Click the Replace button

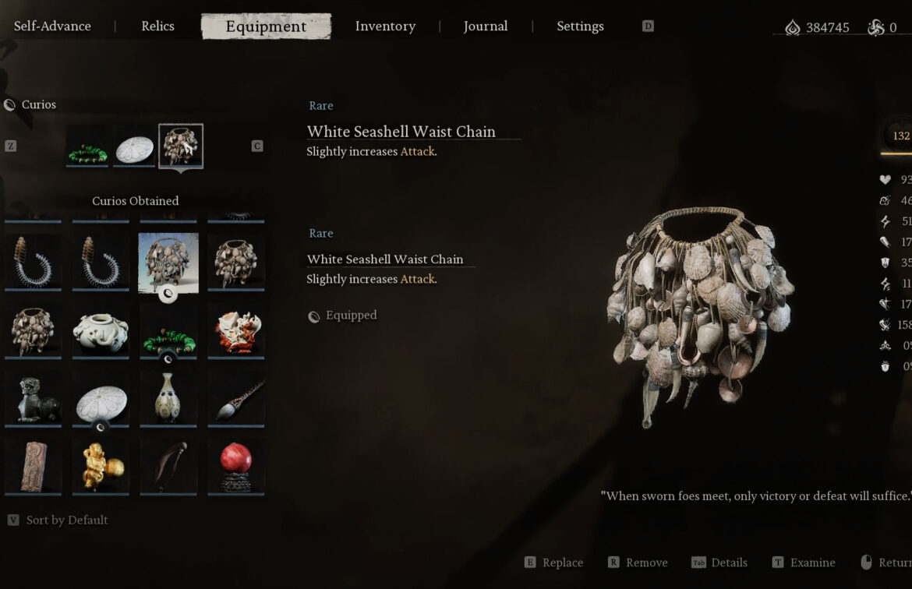click(553, 563)
